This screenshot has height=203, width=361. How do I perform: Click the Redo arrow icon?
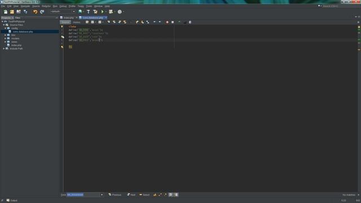click(42, 12)
